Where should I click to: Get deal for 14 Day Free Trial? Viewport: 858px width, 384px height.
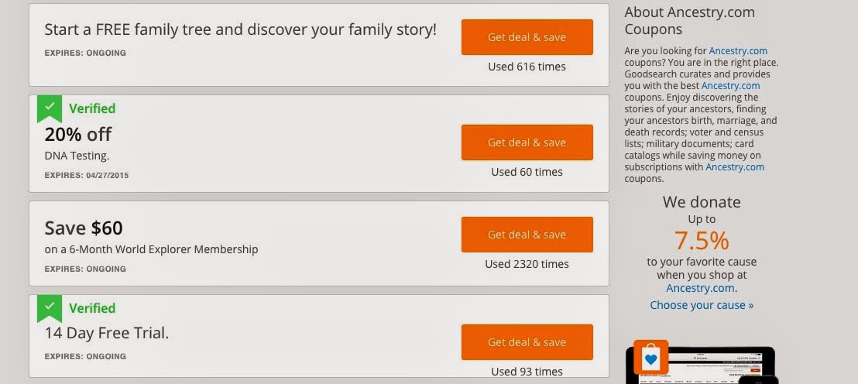pos(527,342)
